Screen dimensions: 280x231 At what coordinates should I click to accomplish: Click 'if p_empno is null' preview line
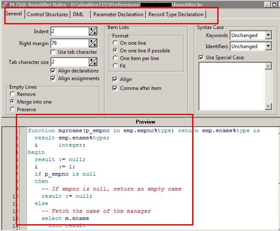tap(65, 174)
